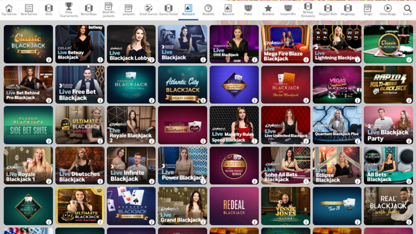This screenshot has height=234, width=416.
Task: Launch Live Free Bet Blackjack
Action: pos(80,84)
